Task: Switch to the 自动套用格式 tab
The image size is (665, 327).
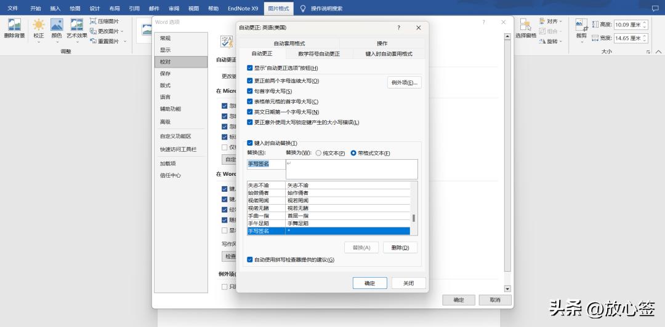Action: tap(289, 43)
